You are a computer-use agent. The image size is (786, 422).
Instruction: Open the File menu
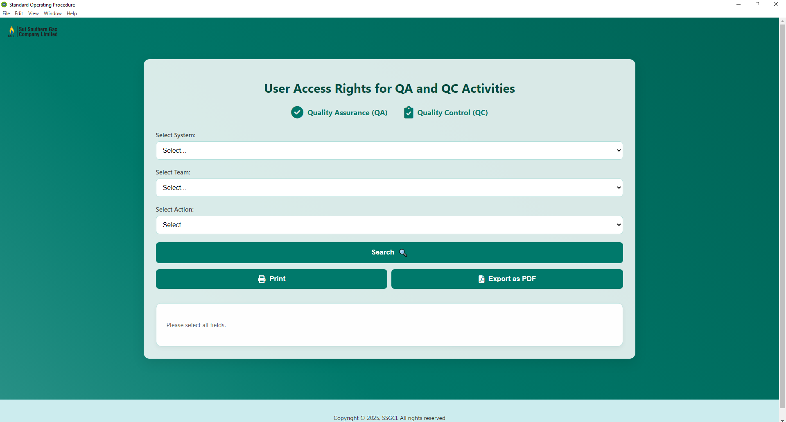coord(6,13)
